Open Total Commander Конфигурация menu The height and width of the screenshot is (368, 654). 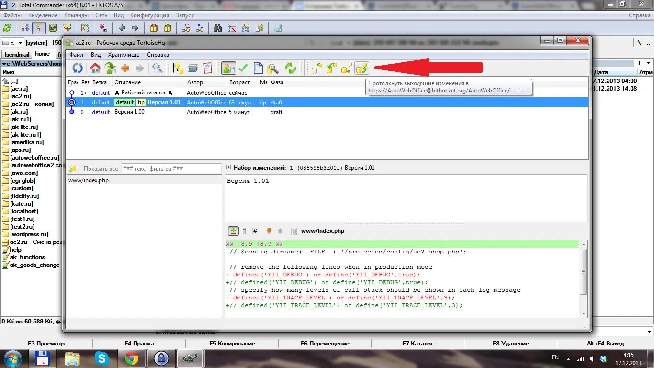click(x=149, y=15)
